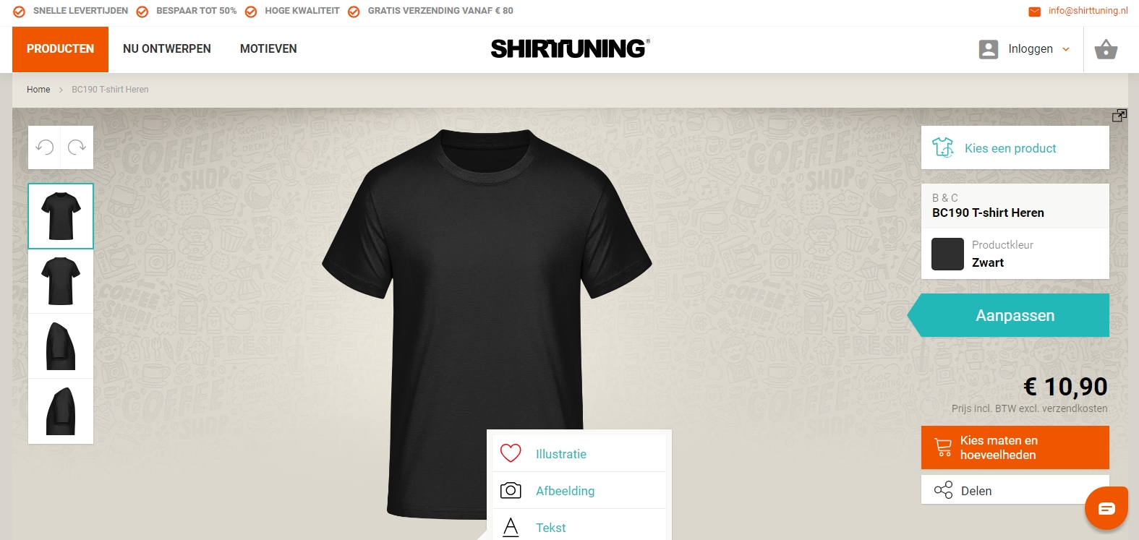Click the Home breadcrumb link

click(38, 90)
